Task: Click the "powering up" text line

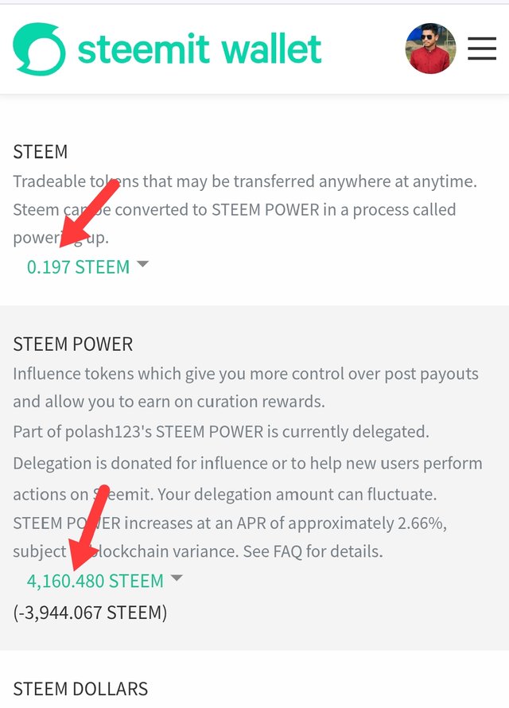Action: pos(61,238)
